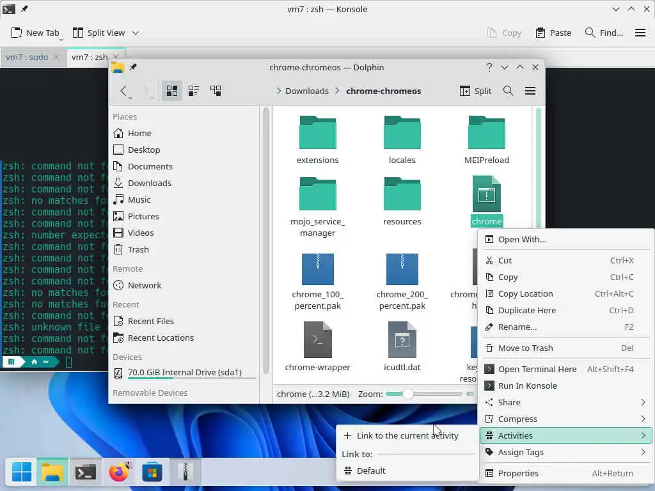
Task: Select the chrome executable file
Action: [x=486, y=201]
